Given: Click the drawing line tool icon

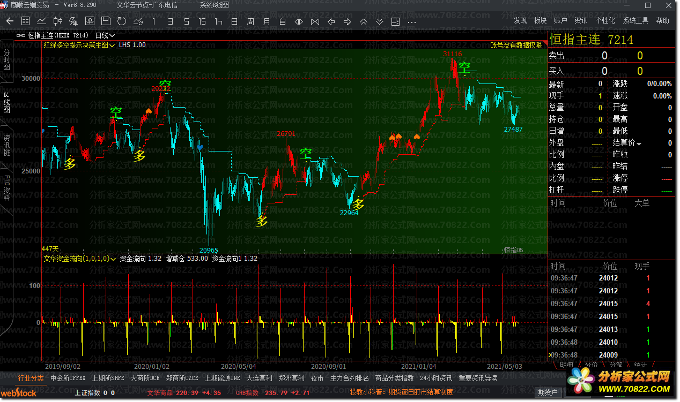Looking at the screenshot, I should tap(138, 21).
